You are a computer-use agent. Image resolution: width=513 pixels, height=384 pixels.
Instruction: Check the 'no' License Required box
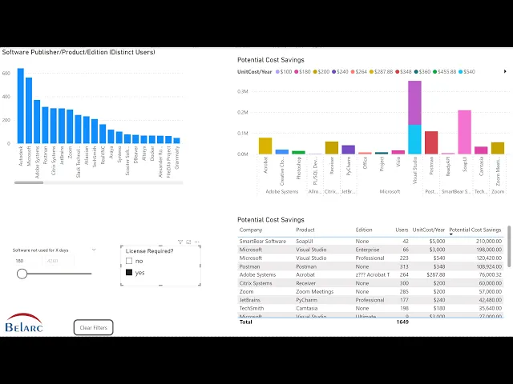pos(129,261)
